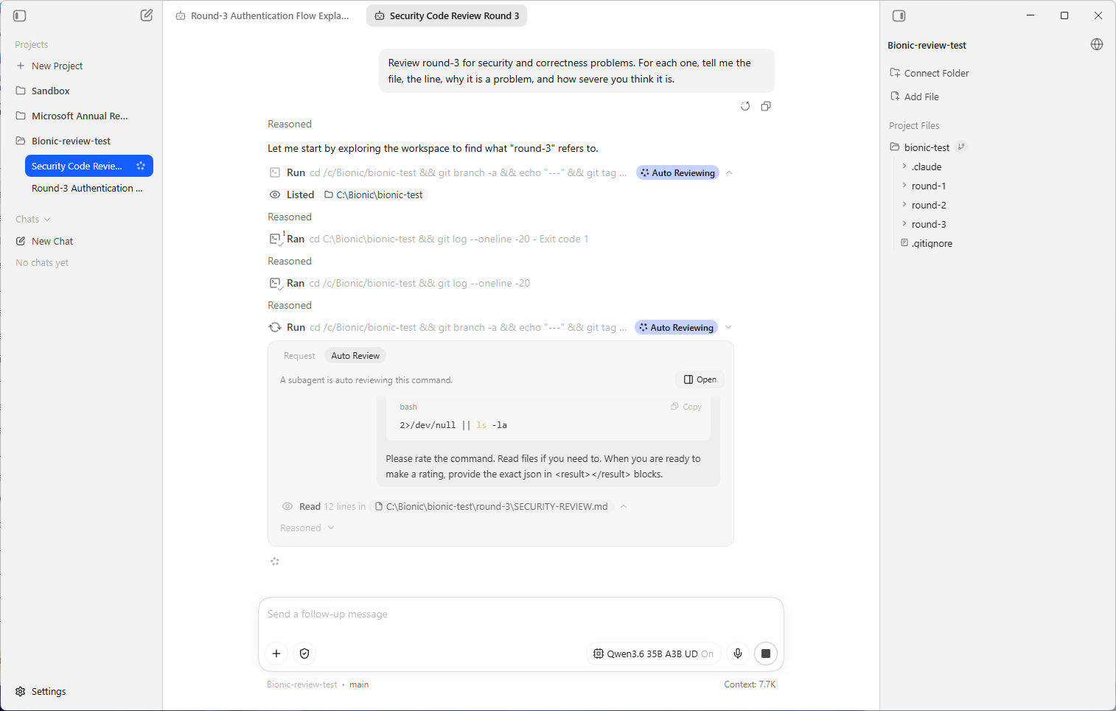Collapse the Chats section
The image size is (1116, 711).
point(33,219)
